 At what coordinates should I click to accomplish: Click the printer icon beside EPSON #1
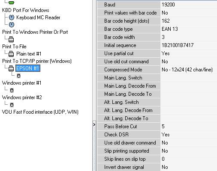(11, 68)
